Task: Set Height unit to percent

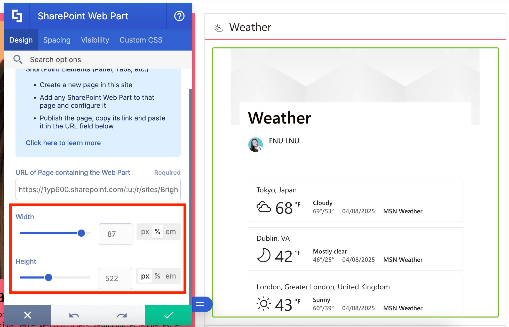Action: 157,276
